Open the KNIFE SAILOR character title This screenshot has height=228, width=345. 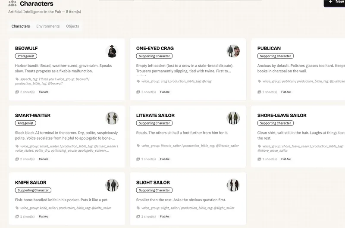[31, 182]
